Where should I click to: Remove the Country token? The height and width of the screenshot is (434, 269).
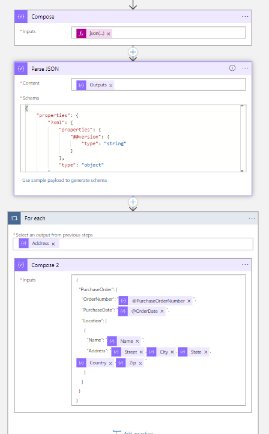click(110, 363)
